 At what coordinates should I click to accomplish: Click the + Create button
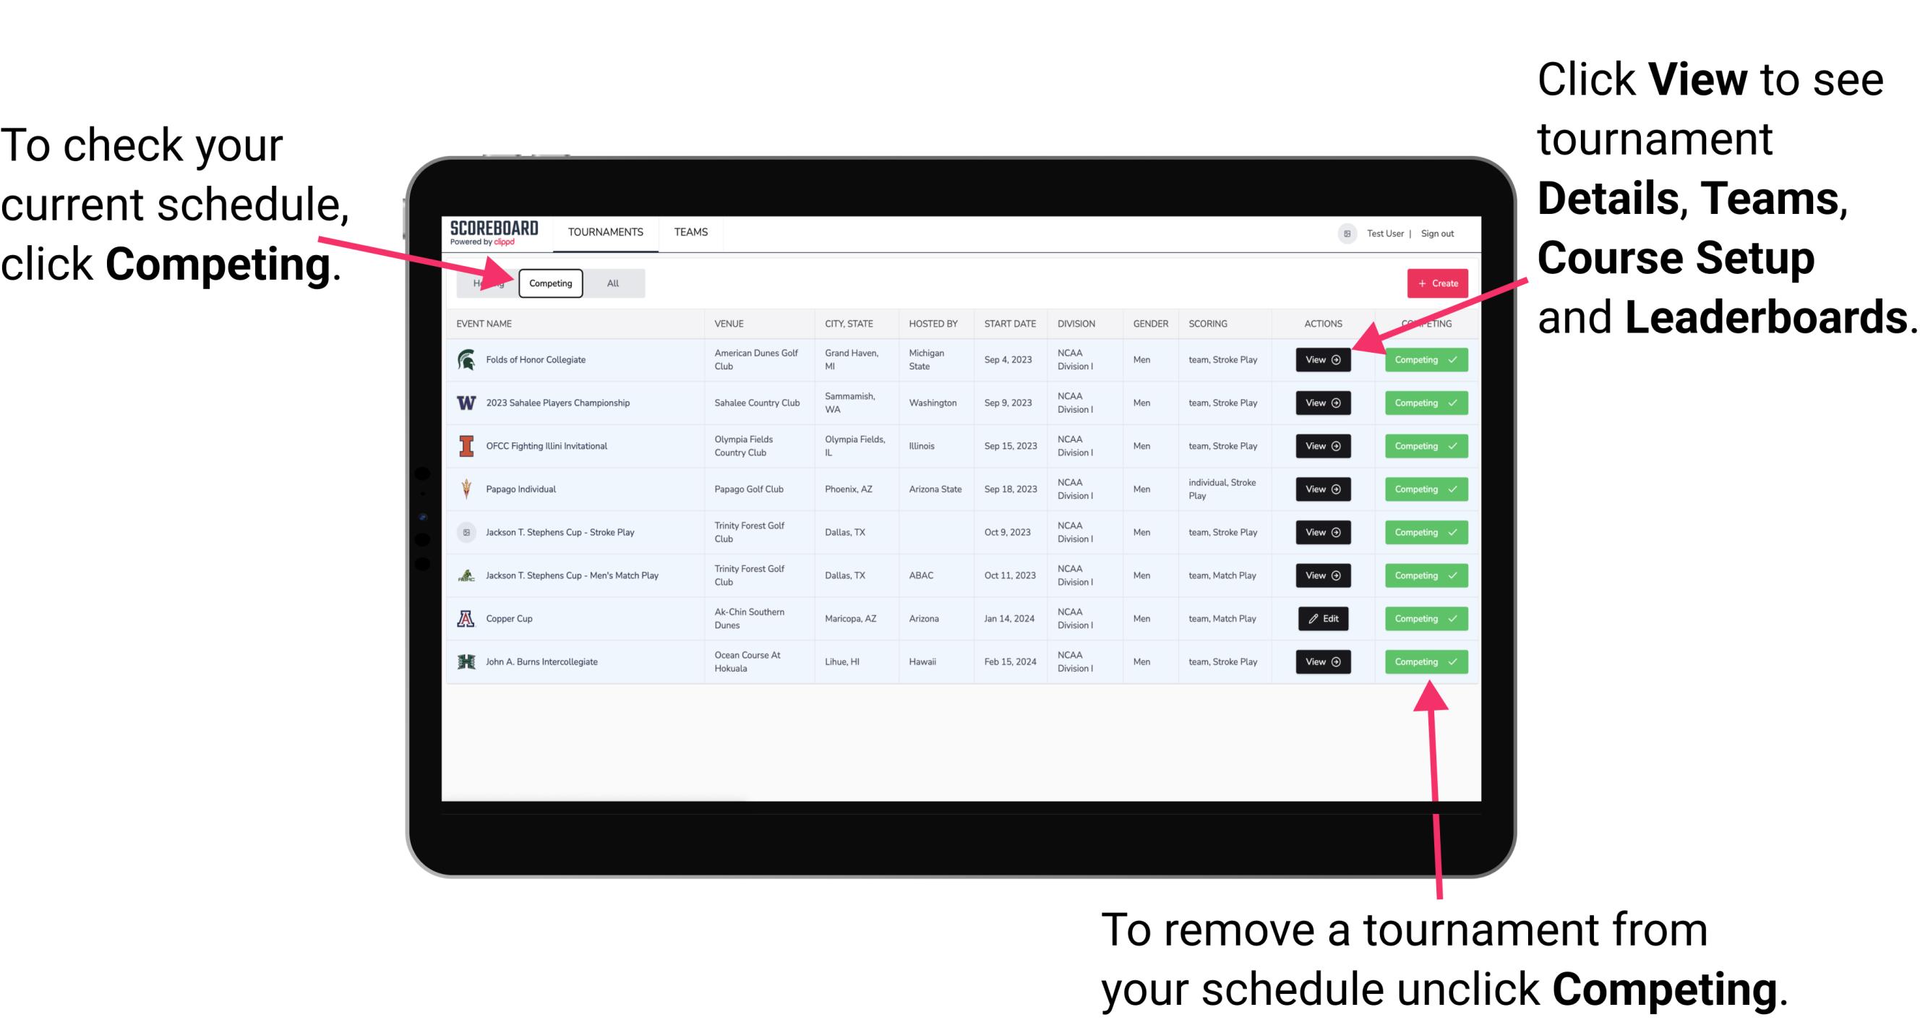point(1434,283)
